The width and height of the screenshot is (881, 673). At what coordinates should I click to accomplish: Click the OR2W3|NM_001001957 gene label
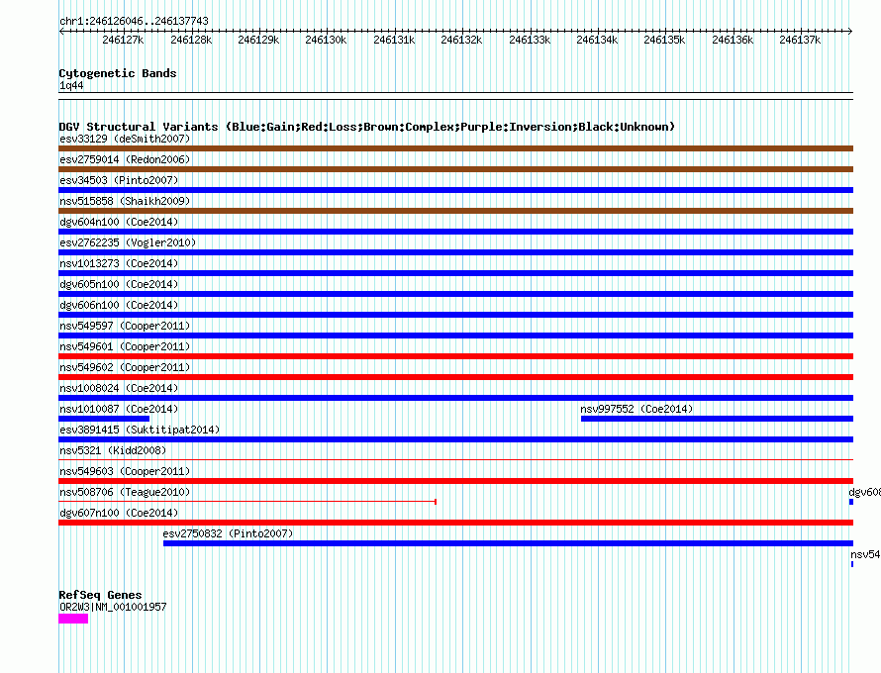(x=113, y=607)
